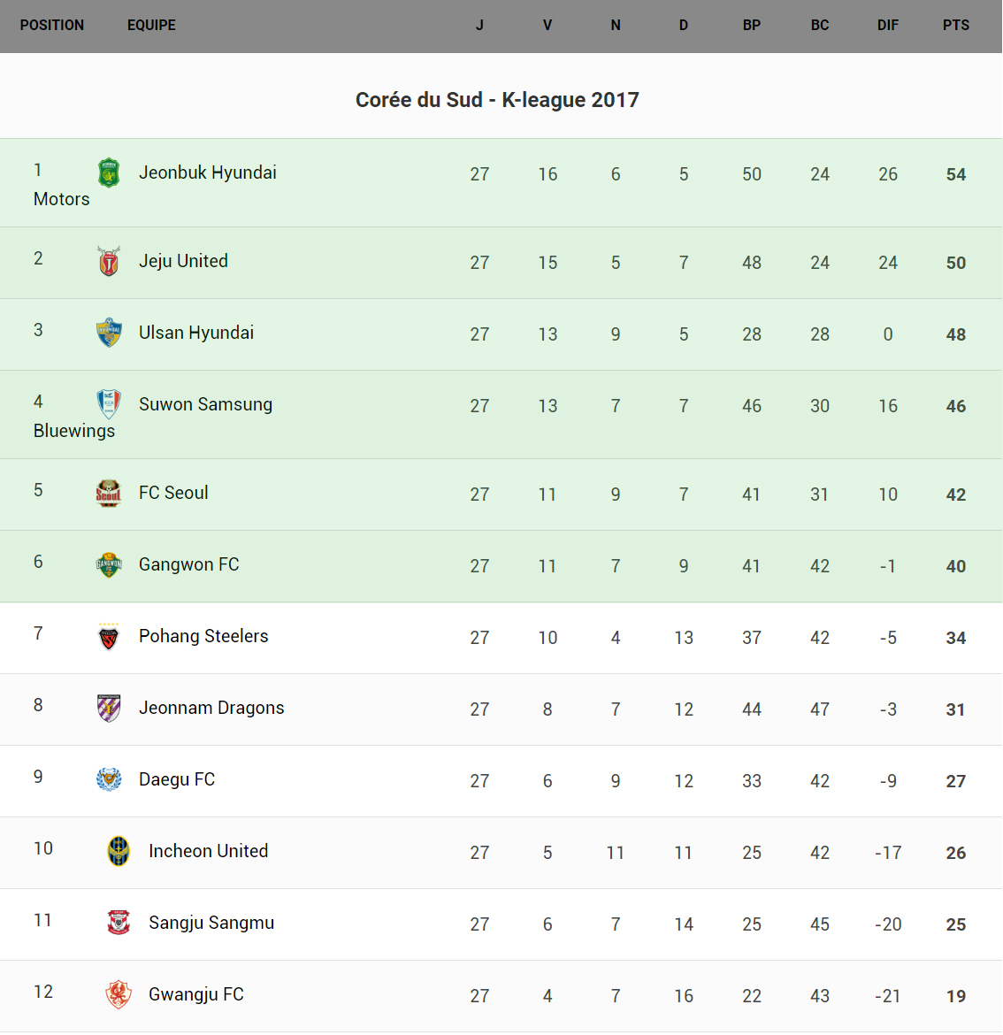The width and height of the screenshot is (1003, 1035).
Task: Click the EQUIPE column header
Action: [151, 26]
